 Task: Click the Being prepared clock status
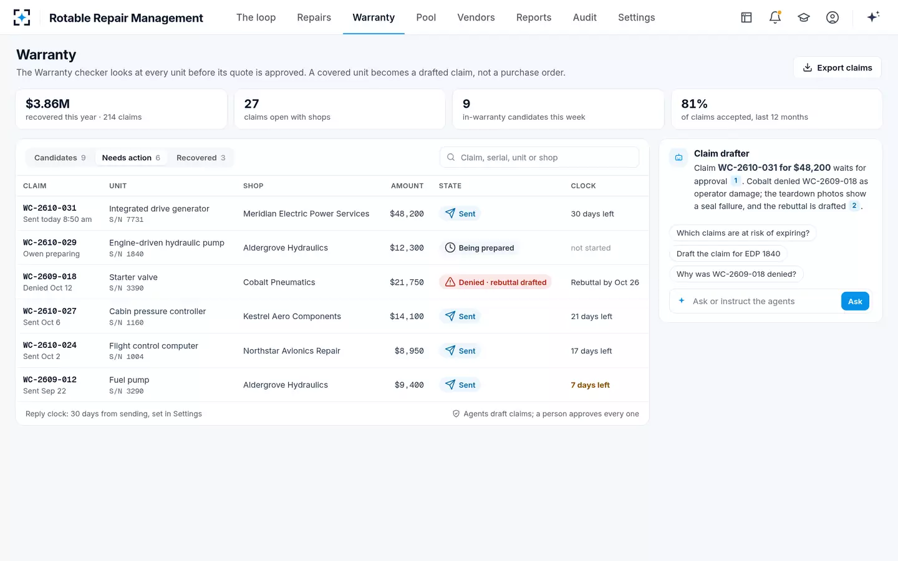click(480, 248)
